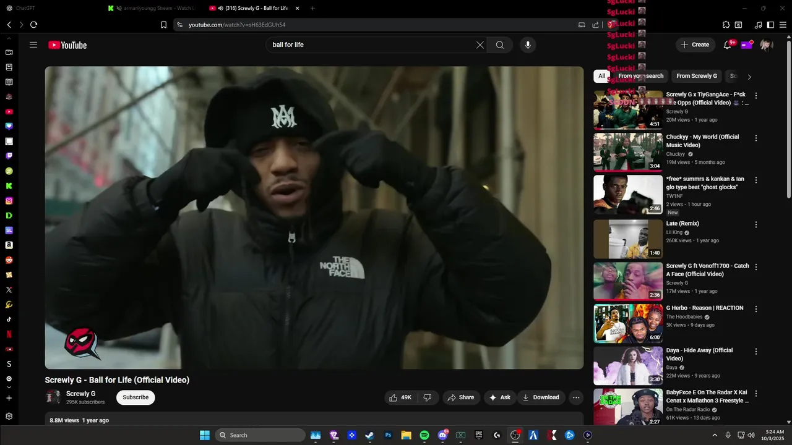Open Twitch in the browser sidebar

coord(9,156)
